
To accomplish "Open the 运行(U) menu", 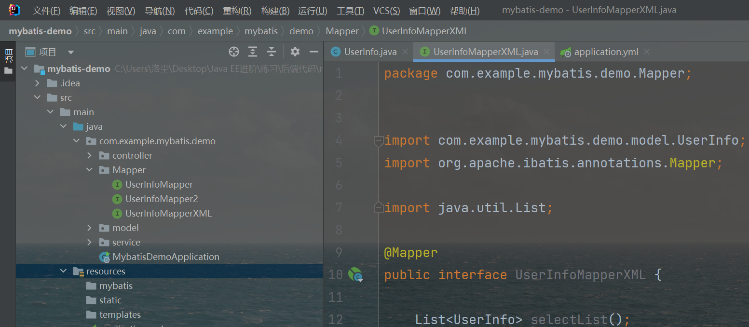I will coord(313,11).
